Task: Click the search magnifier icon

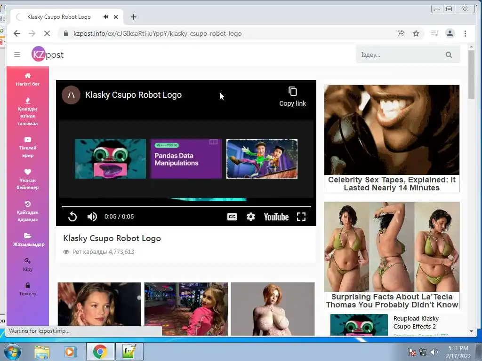Action: click(x=449, y=55)
